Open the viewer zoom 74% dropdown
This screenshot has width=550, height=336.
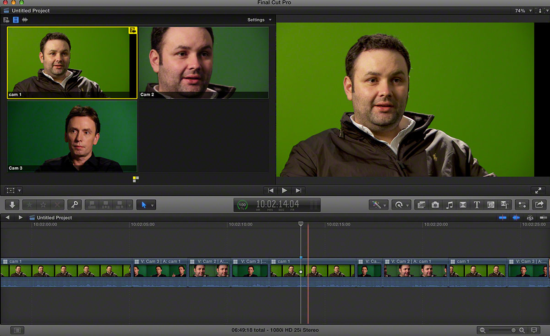tap(524, 11)
